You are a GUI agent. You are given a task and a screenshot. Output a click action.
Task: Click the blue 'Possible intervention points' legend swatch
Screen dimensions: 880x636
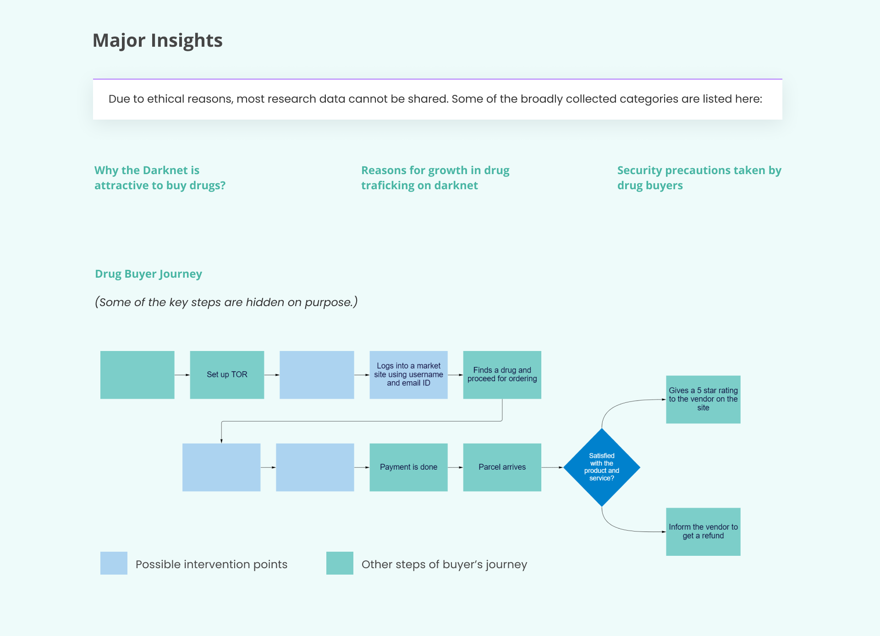point(114,563)
